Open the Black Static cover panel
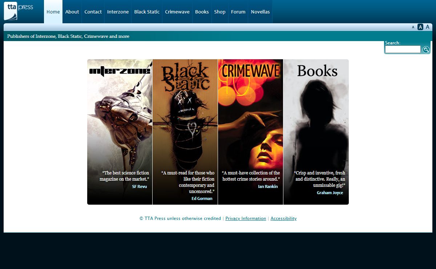 coord(185,132)
